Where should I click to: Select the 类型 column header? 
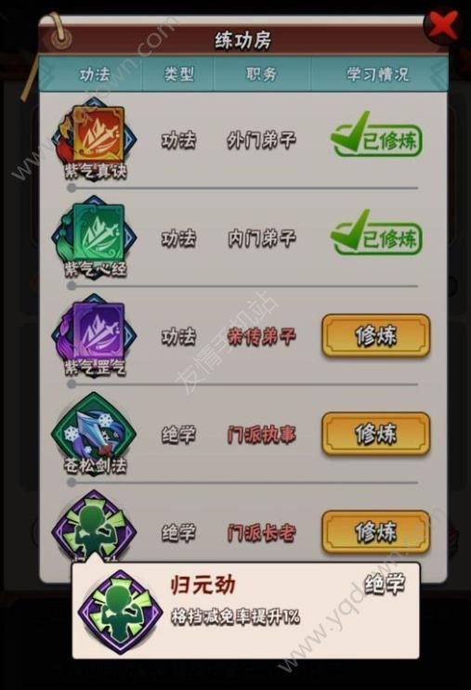(x=178, y=74)
